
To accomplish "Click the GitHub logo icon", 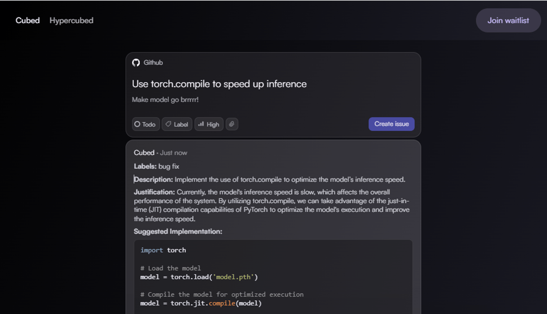I will click(x=136, y=63).
